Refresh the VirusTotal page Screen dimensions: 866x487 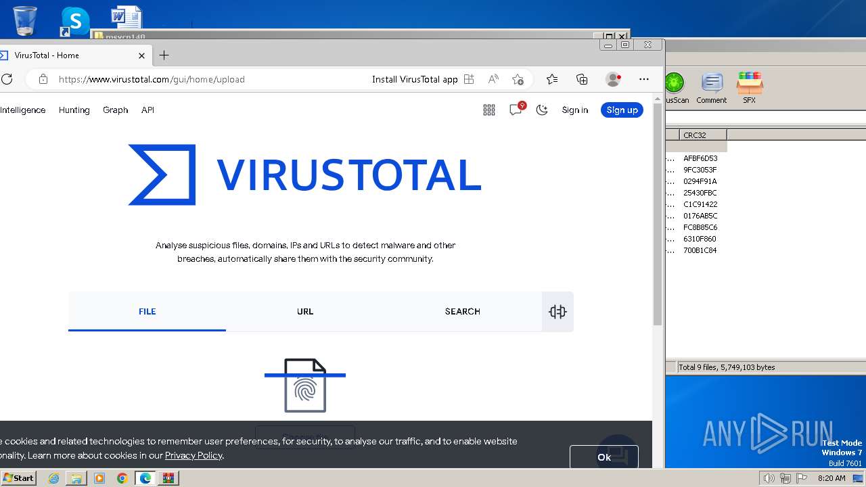point(7,79)
